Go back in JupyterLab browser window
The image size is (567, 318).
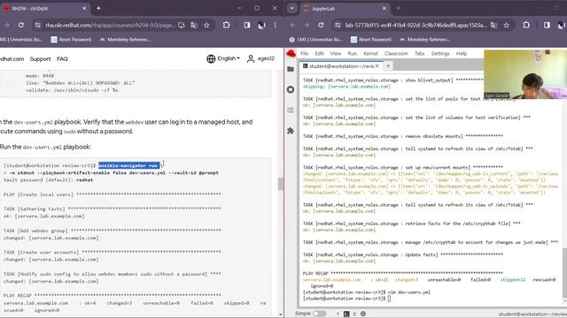pyautogui.click(x=293, y=25)
